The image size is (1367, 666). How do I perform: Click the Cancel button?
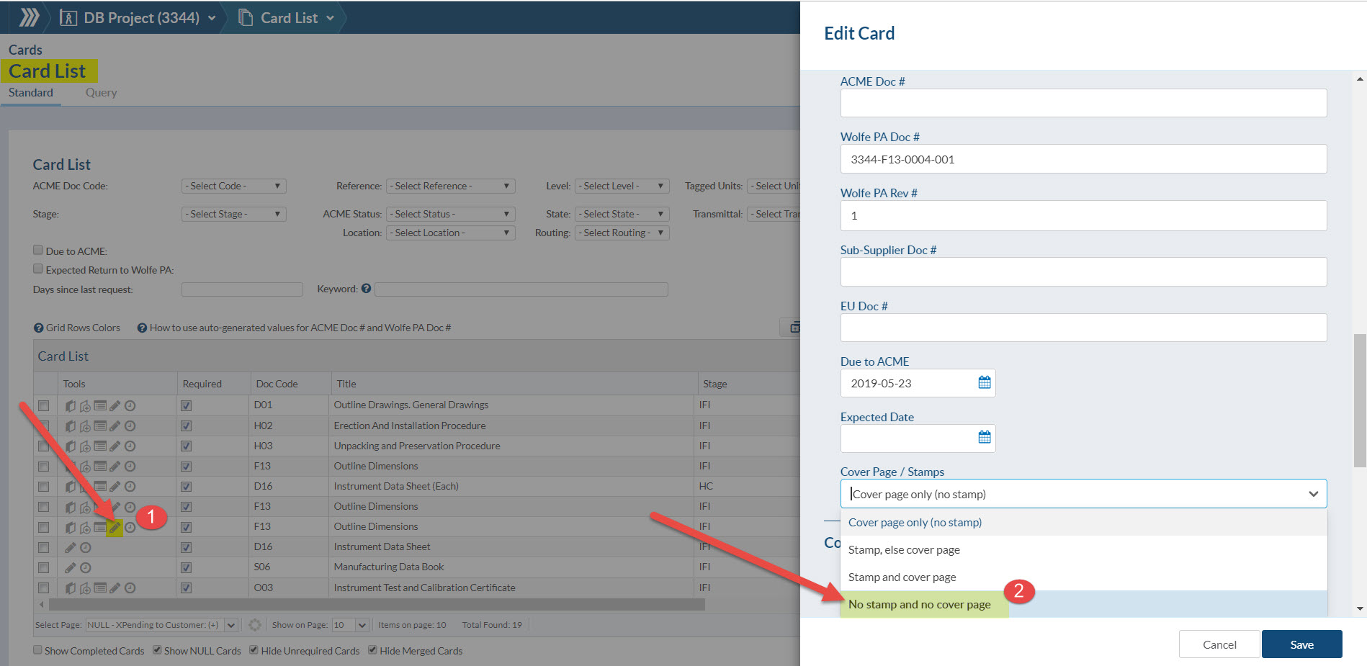(1219, 644)
